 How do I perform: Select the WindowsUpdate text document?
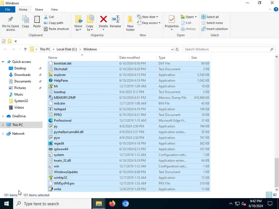[129, 172]
